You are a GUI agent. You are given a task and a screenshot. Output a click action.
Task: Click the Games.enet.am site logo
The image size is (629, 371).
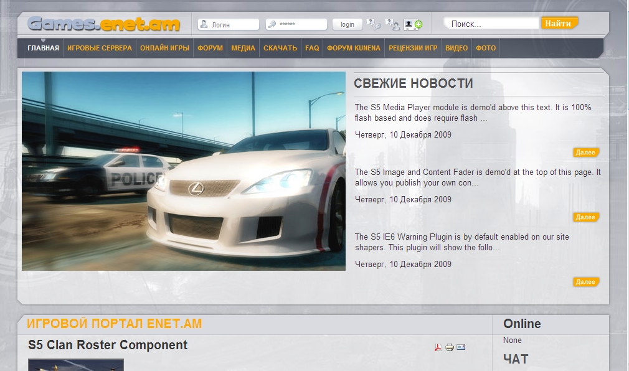[x=104, y=24]
